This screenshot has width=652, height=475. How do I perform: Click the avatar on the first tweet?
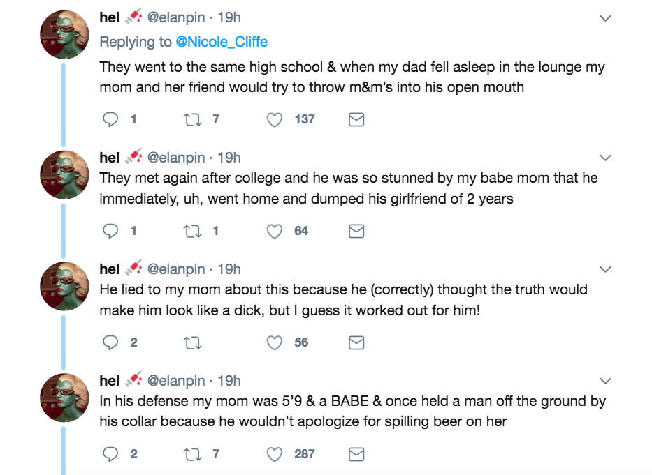tap(64, 35)
